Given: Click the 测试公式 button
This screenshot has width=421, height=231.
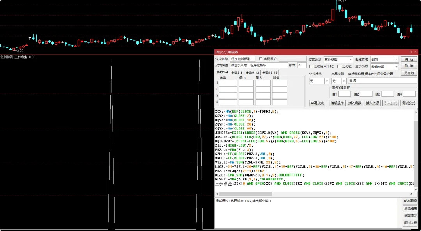Looking at the screenshot, I should click(x=409, y=103).
